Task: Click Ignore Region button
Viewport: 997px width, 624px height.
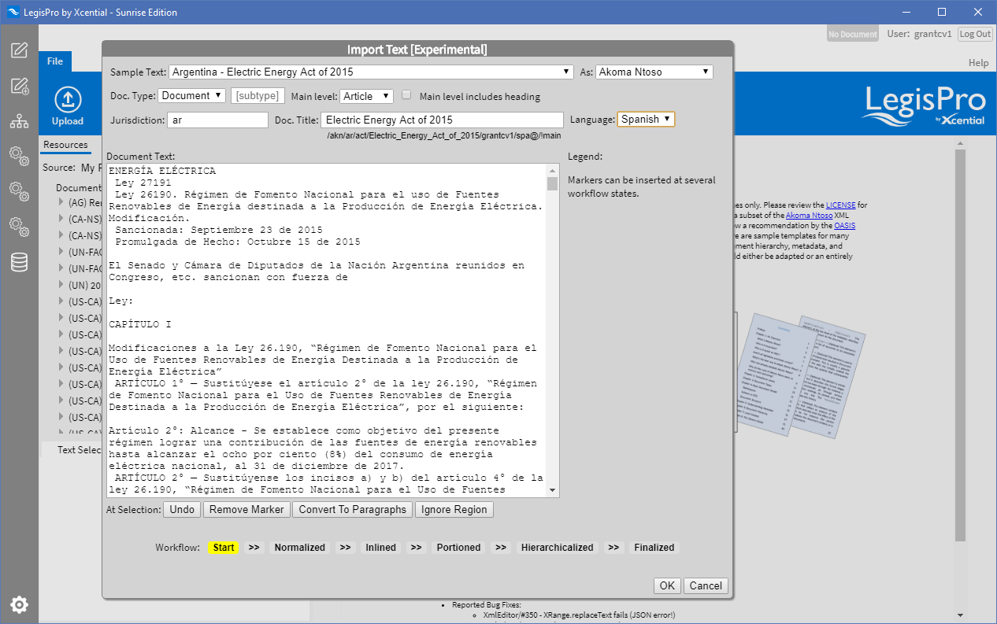Action: coord(454,509)
